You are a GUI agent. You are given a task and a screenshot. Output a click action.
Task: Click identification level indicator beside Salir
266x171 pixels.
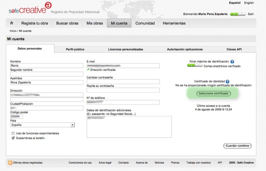pyautogui.click(x=238, y=14)
